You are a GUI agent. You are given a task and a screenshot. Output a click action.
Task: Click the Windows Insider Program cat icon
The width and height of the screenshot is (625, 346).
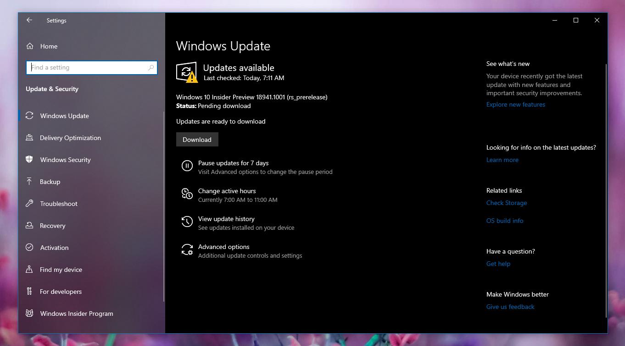[30, 314]
